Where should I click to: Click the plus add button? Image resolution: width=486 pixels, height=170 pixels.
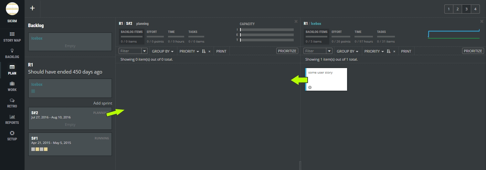pyautogui.click(x=32, y=8)
